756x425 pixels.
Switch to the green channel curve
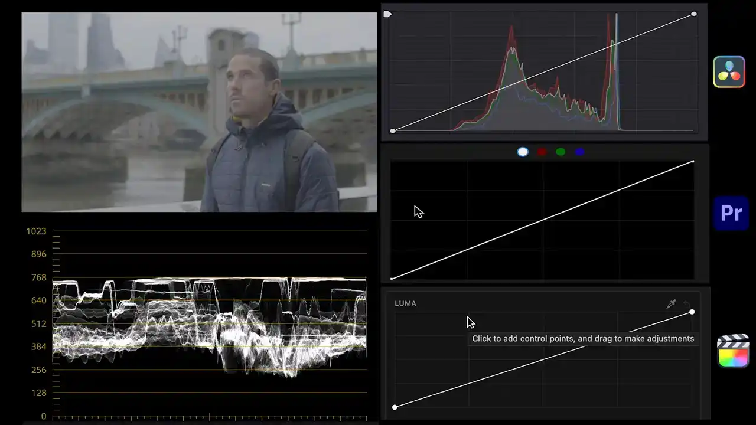pyautogui.click(x=561, y=152)
